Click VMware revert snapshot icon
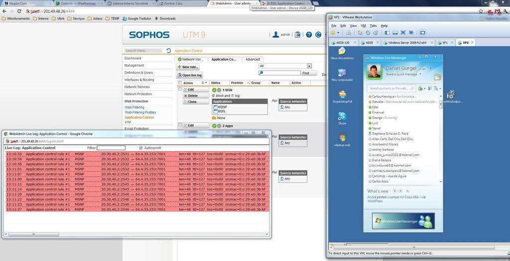This screenshot has height=261, width=510. (368, 33)
